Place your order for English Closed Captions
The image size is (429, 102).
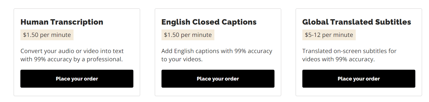(218, 79)
